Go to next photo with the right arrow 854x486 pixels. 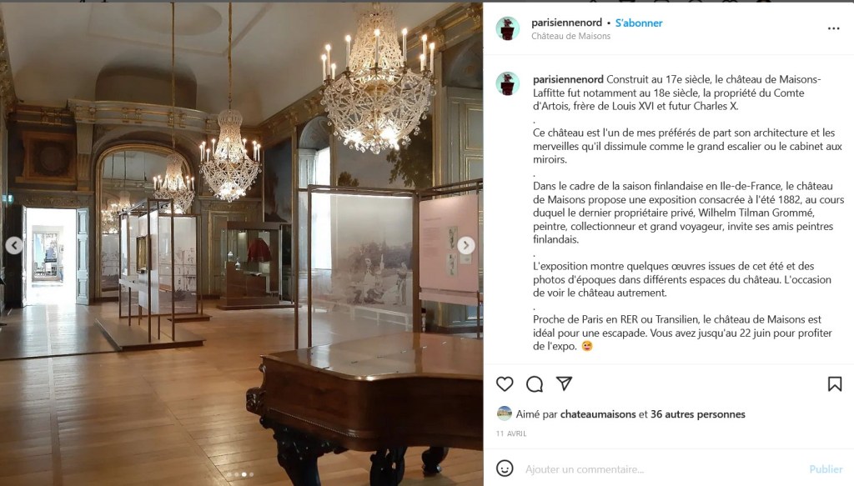click(465, 245)
